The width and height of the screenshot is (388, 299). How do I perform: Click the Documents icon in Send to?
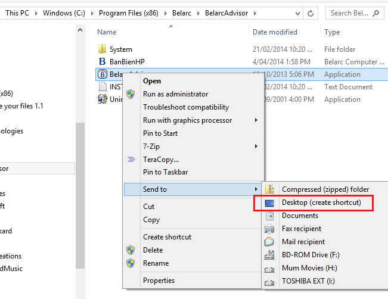[x=269, y=216]
